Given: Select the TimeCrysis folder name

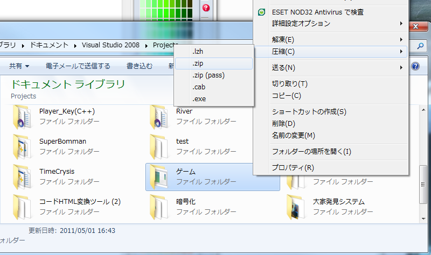Looking at the screenshot, I should click(57, 172).
